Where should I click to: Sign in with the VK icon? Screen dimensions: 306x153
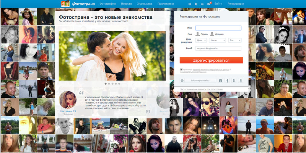pos(221,81)
